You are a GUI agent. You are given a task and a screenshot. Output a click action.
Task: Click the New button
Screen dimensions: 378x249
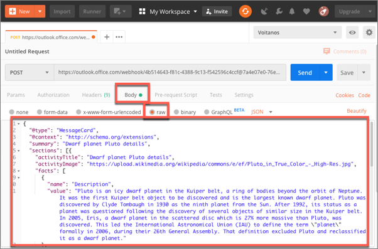click(x=19, y=11)
